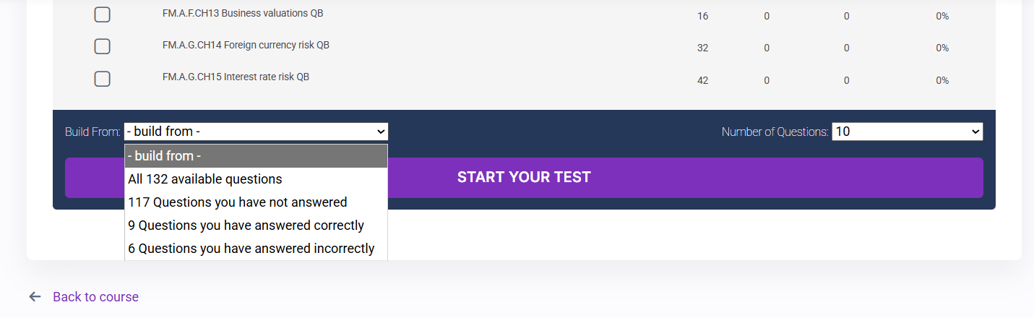The image size is (1034, 318).
Task: Open the Number of Questions dropdown
Action: point(907,132)
